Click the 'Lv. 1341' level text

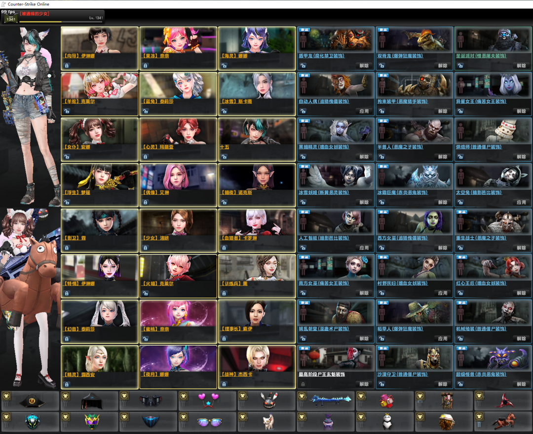(x=96, y=18)
